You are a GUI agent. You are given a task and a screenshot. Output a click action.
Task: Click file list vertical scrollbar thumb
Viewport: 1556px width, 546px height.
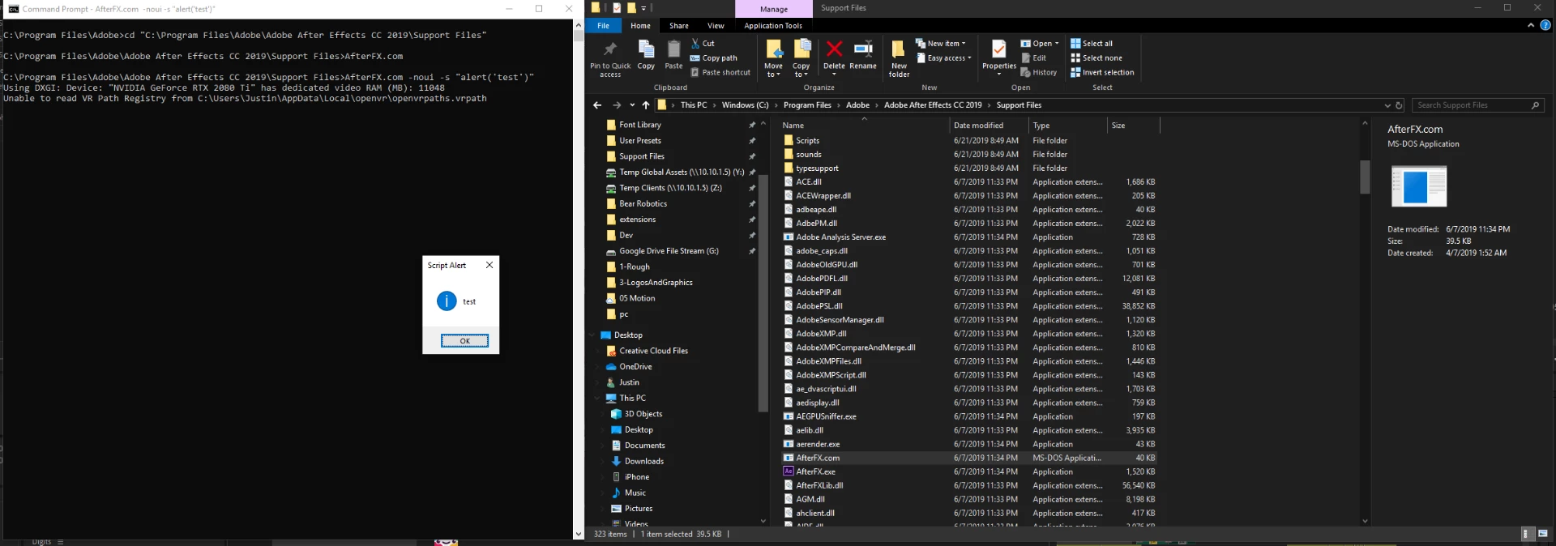[1365, 177]
